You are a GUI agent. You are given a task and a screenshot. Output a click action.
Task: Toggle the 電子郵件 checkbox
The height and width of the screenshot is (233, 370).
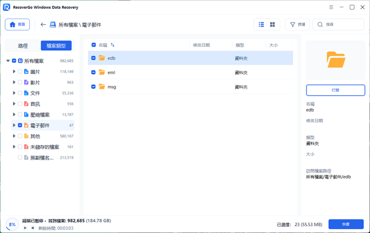pyautogui.click(x=20, y=125)
